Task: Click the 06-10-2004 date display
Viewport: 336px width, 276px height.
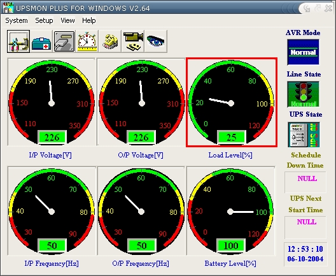Action: pos(305,259)
